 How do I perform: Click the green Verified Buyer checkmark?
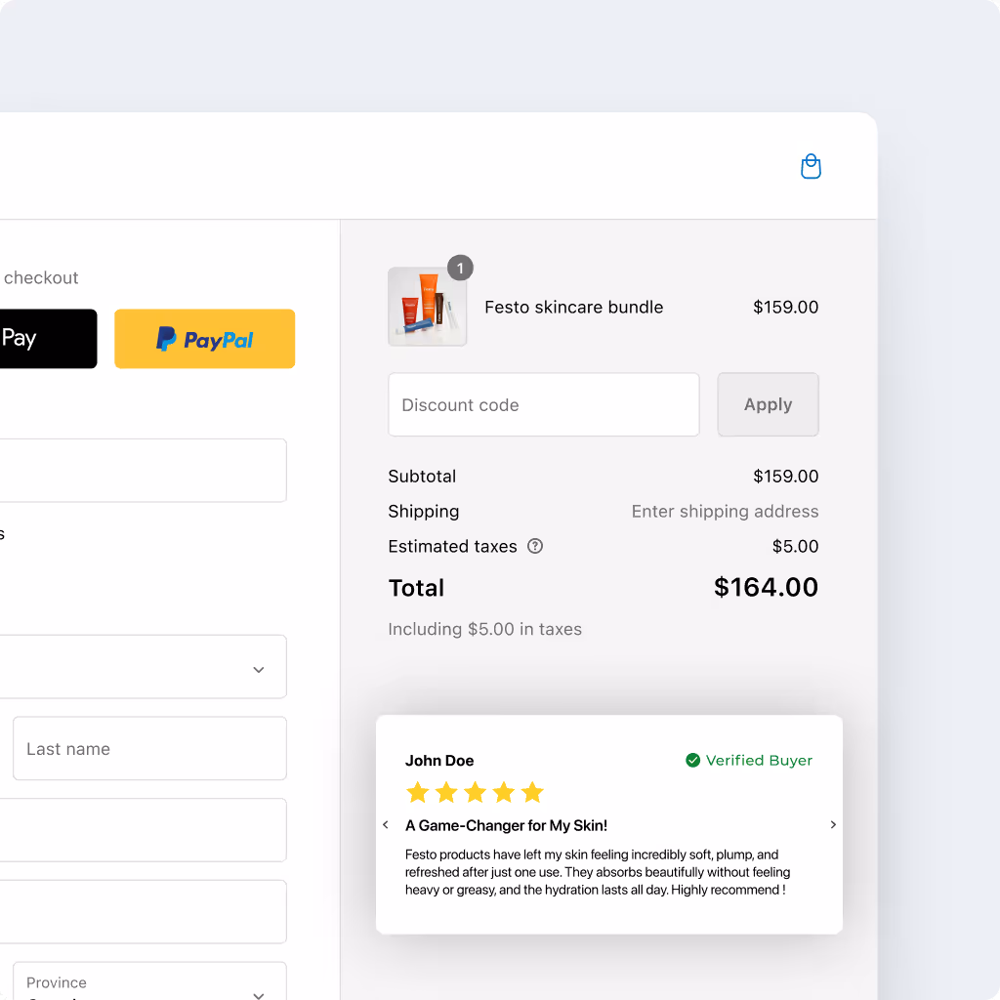[692, 760]
